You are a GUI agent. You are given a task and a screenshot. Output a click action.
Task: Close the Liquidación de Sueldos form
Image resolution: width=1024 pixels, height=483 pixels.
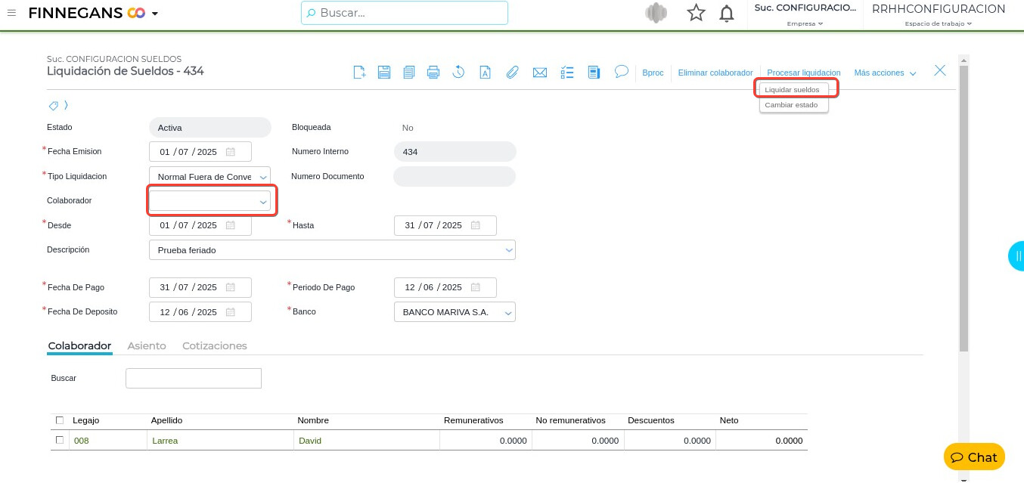tap(940, 70)
